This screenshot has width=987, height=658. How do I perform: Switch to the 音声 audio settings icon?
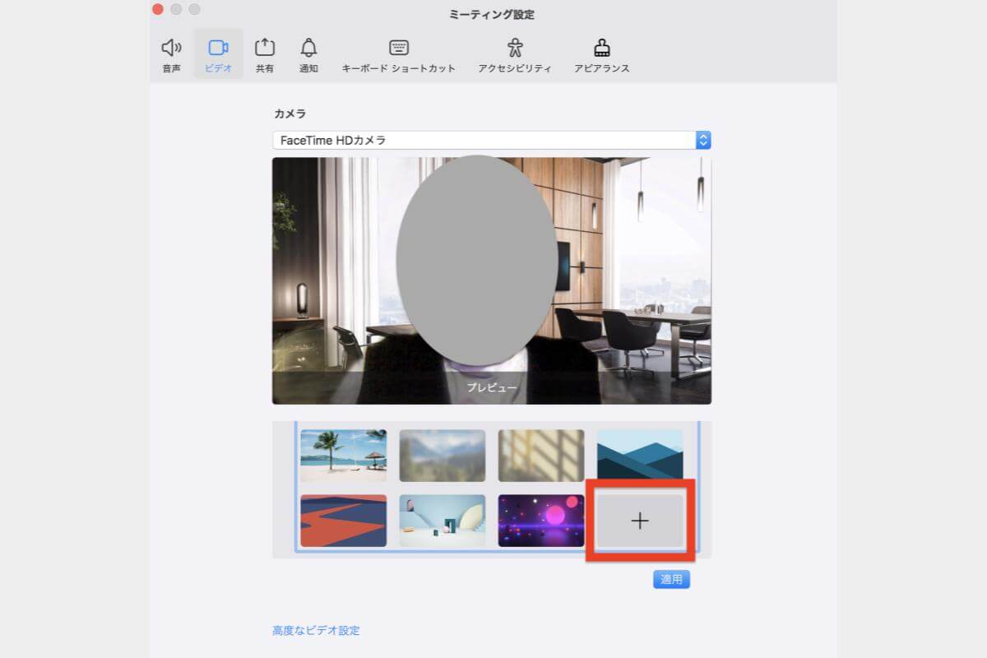[x=170, y=53]
